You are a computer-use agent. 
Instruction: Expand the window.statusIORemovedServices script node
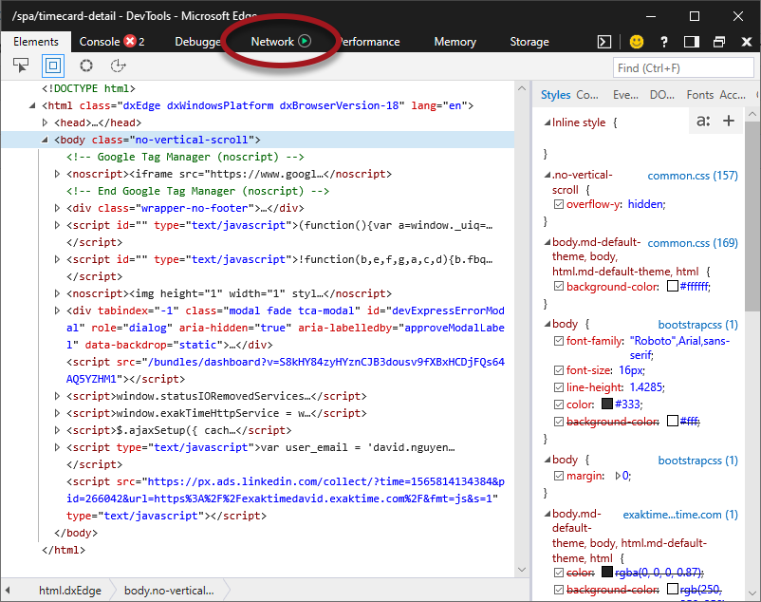coord(57,396)
